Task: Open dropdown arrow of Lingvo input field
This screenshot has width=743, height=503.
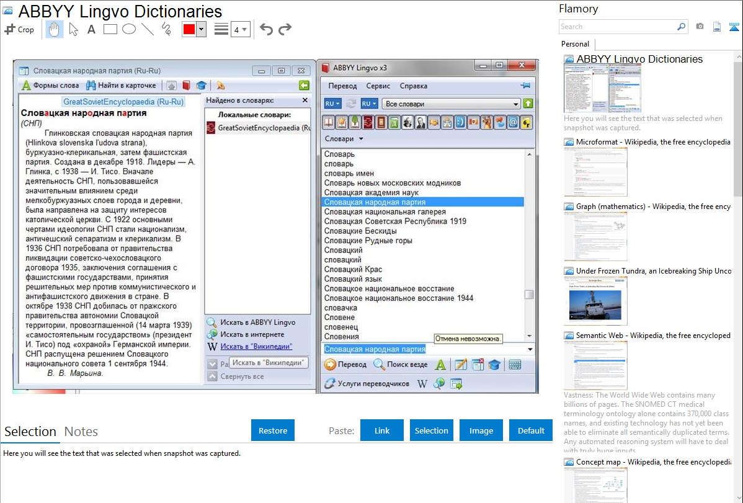Action: point(530,349)
